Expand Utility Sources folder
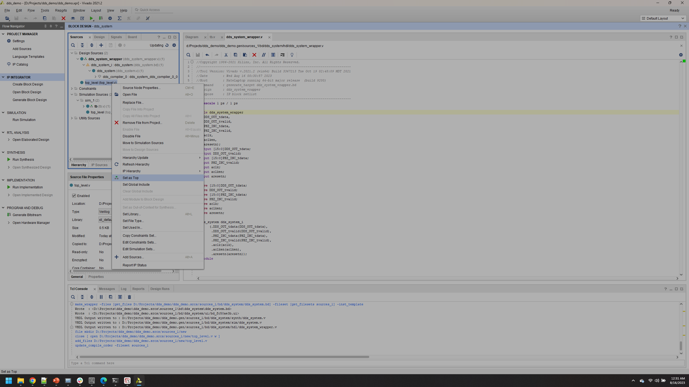 (x=72, y=118)
